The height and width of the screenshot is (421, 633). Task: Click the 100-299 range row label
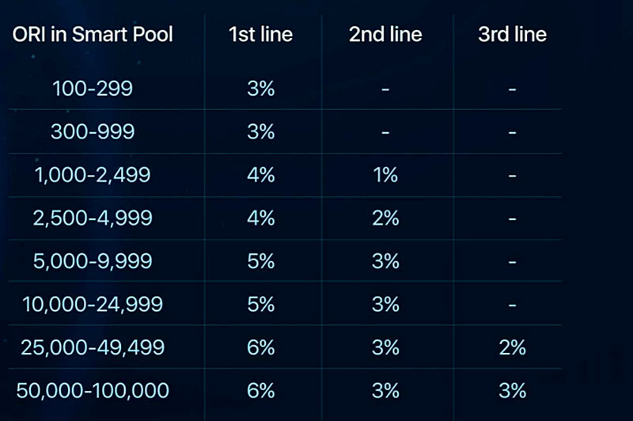(93, 88)
